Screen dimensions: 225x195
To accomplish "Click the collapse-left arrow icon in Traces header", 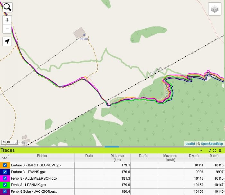I will pyautogui.click(x=201, y=150).
